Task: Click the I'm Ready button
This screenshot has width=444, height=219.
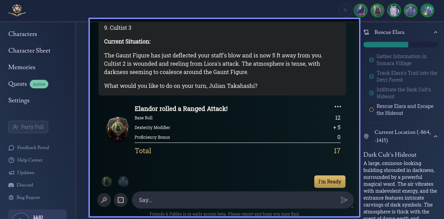Action: pos(330,182)
